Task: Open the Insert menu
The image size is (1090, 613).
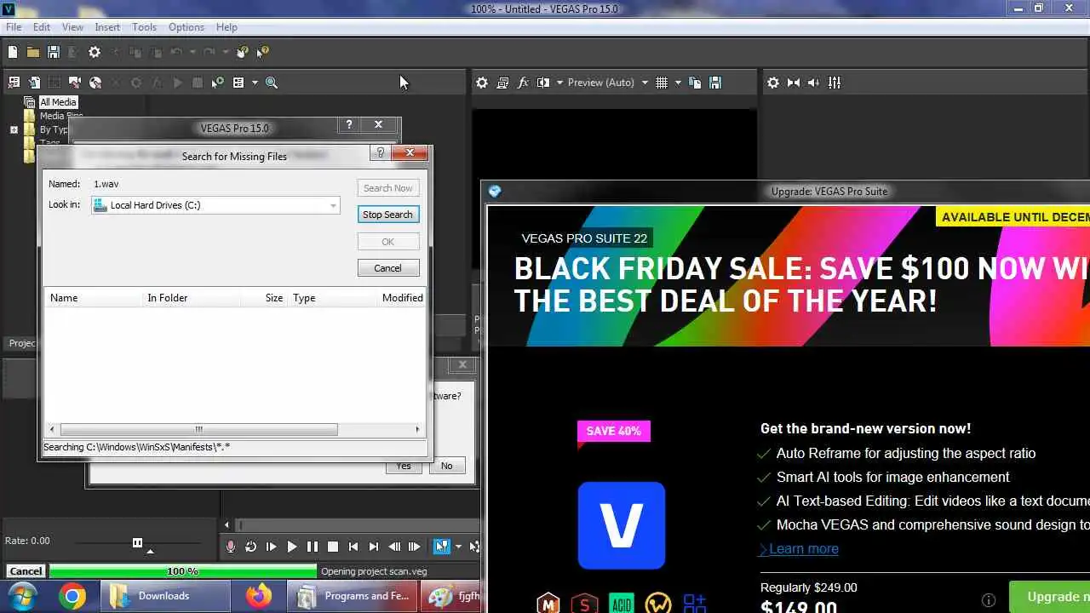Action: (107, 27)
